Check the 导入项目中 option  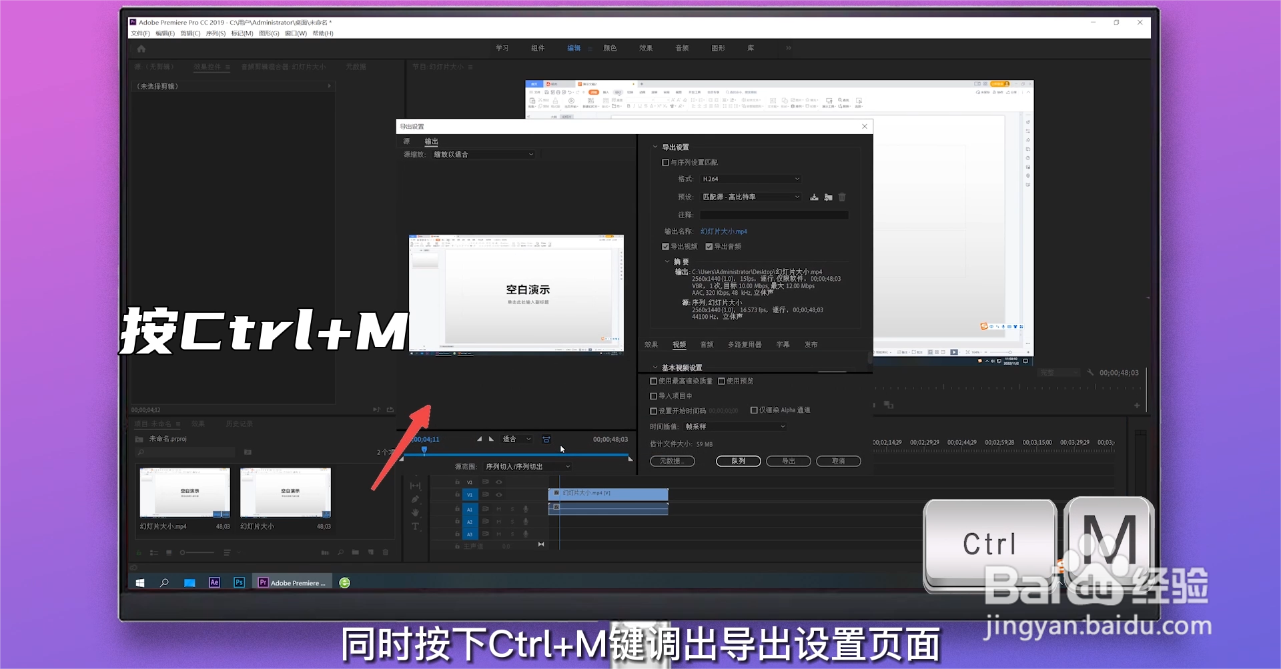tap(654, 396)
